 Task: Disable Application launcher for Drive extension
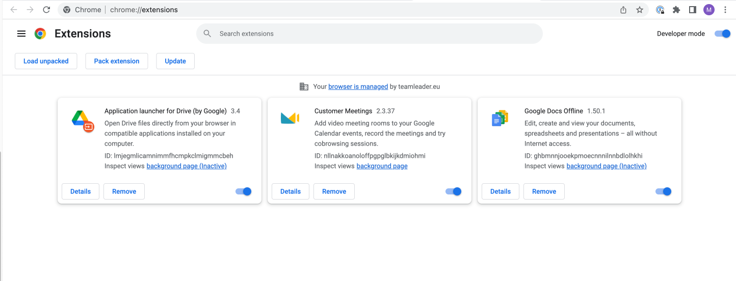244,191
